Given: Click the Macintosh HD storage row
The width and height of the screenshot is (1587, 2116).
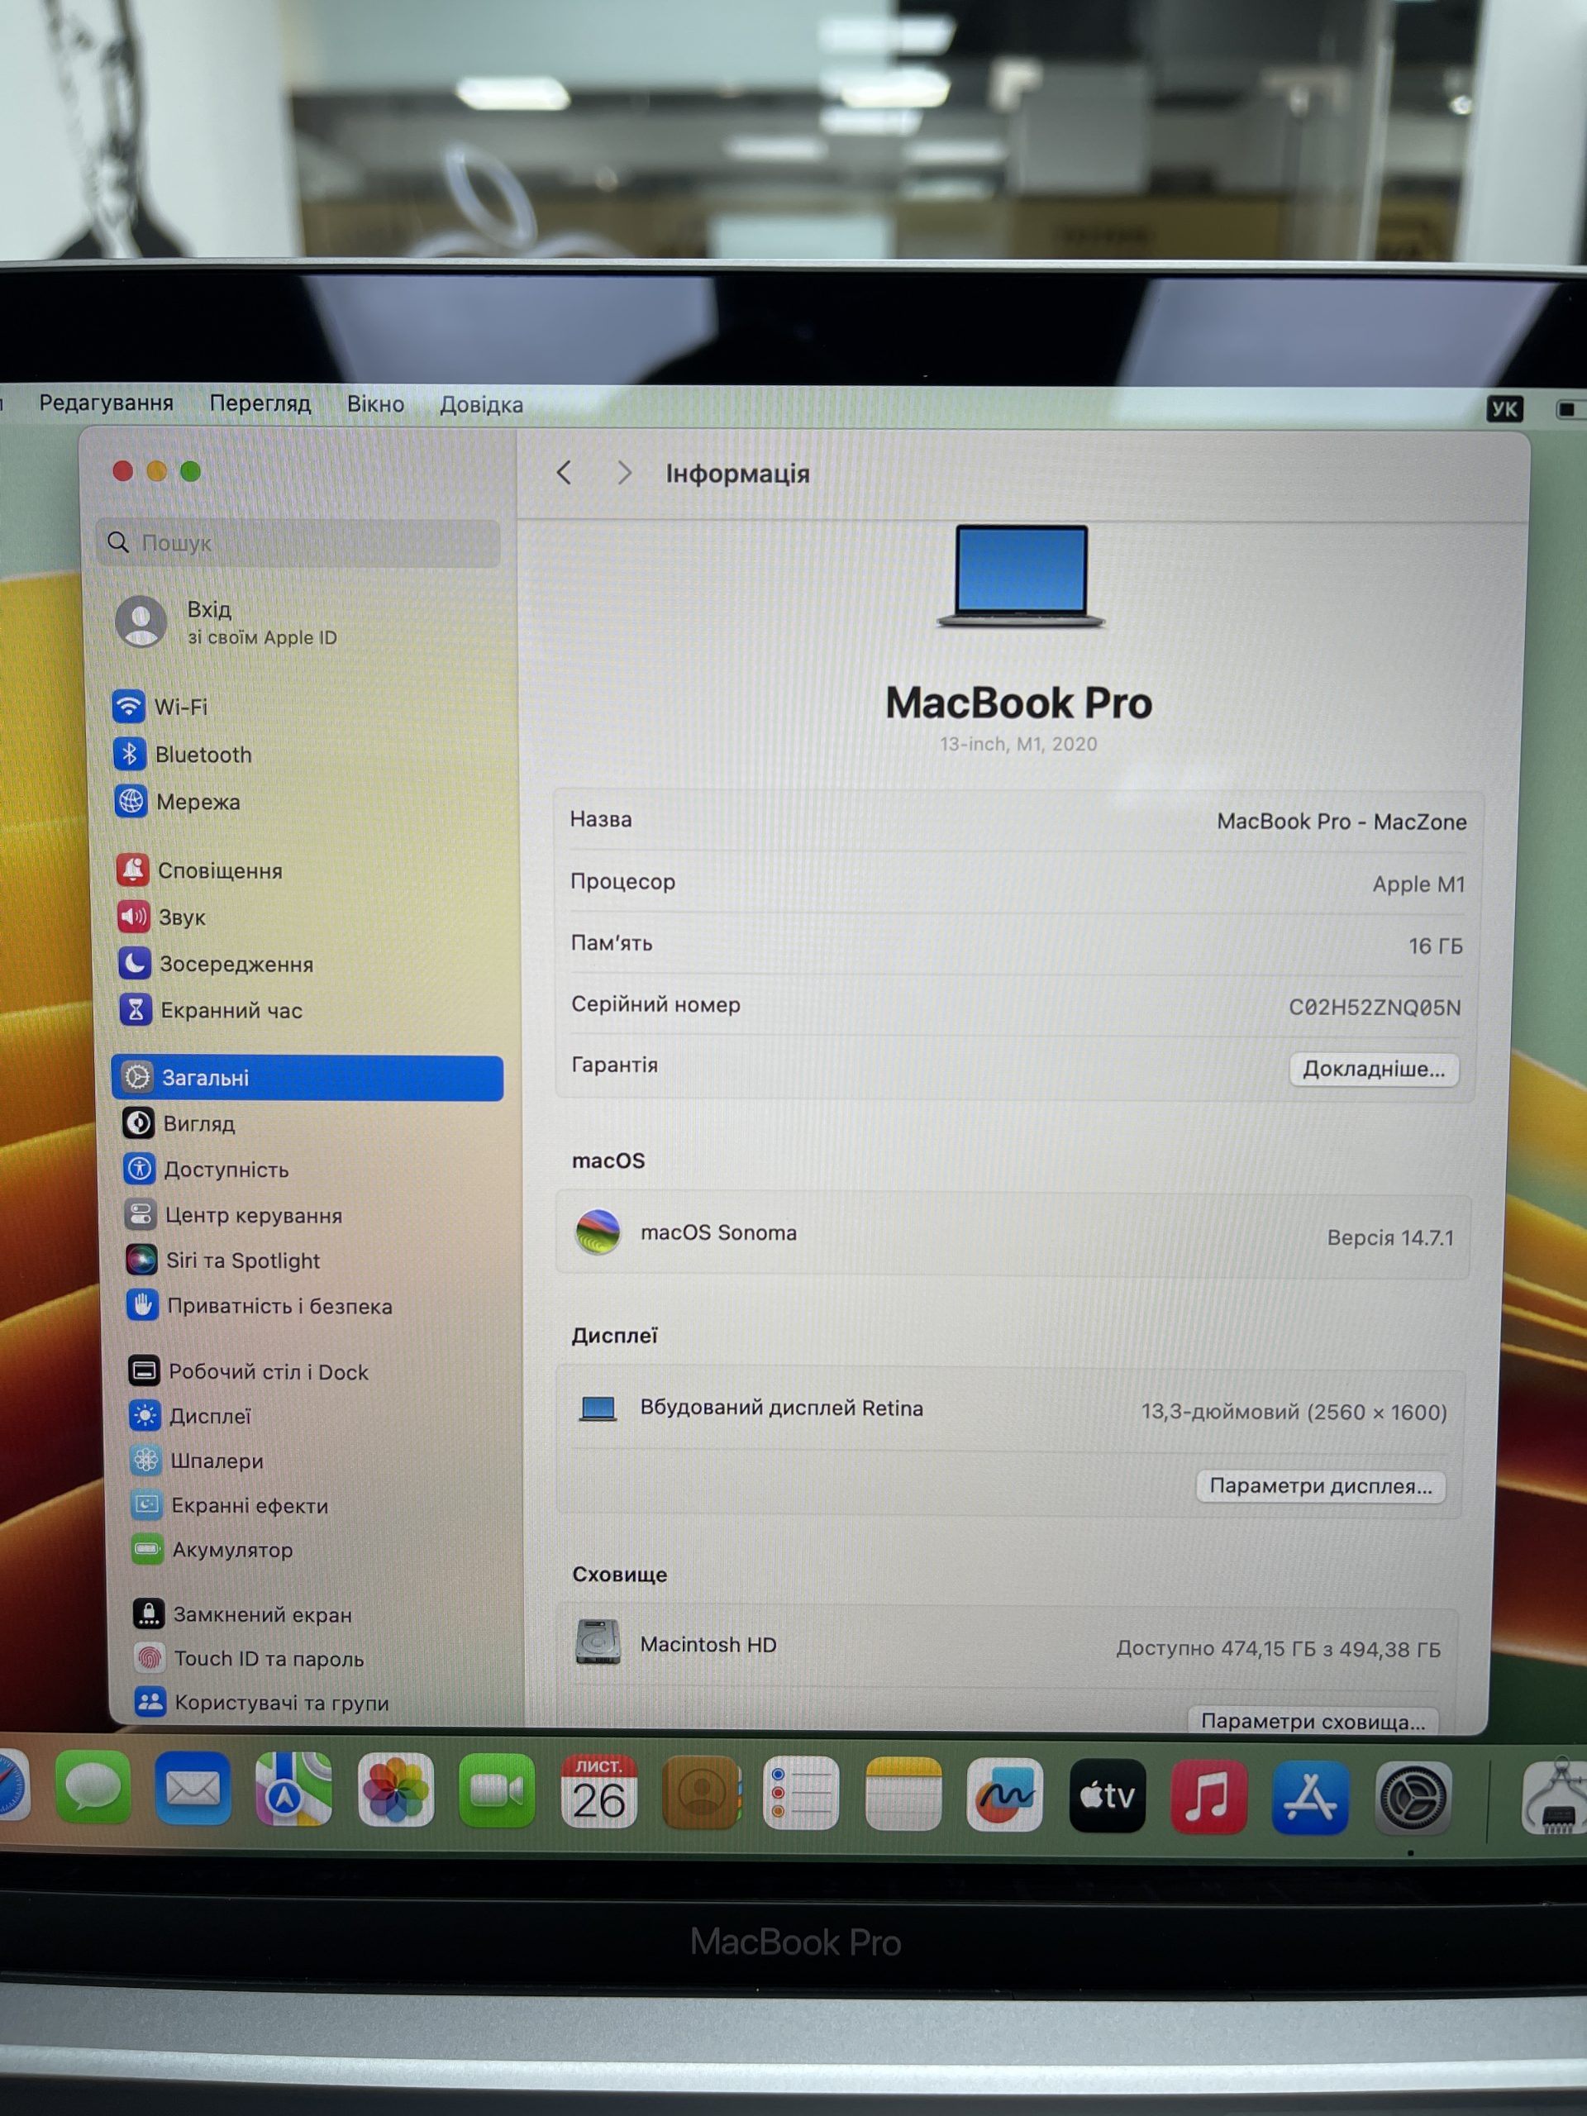Looking at the screenshot, I should (1008, 1647).
